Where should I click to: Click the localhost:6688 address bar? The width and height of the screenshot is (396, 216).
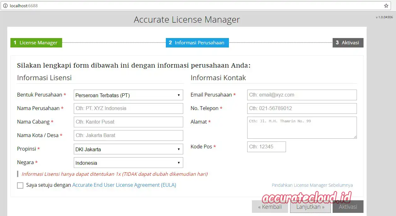click(x=195, y=6)
